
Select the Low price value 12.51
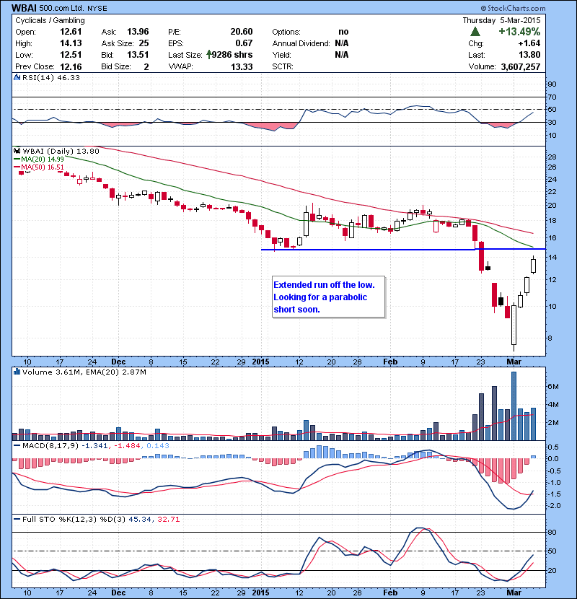click(71, 55)
